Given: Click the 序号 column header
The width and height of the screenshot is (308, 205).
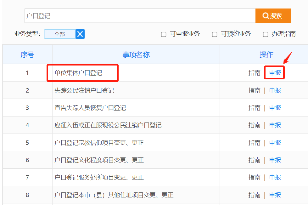Looking at the screenshot, I should (x=27, y=55).
